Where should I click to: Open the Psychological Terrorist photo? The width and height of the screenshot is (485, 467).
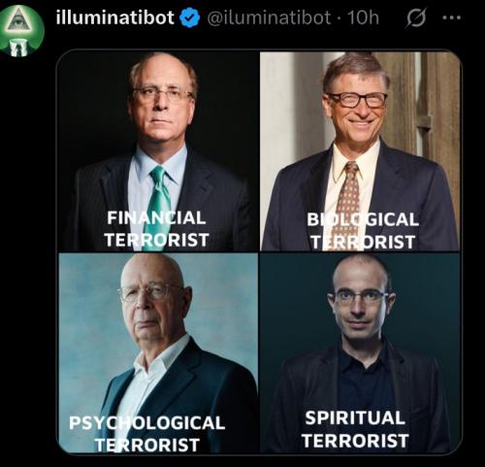(158, 353)
